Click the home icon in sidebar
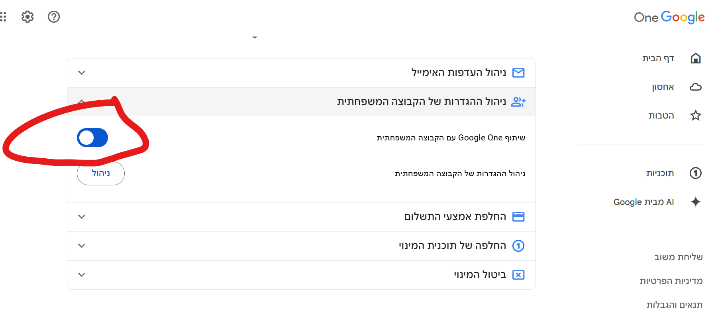 pyautogui.click(x=696, y=58)
